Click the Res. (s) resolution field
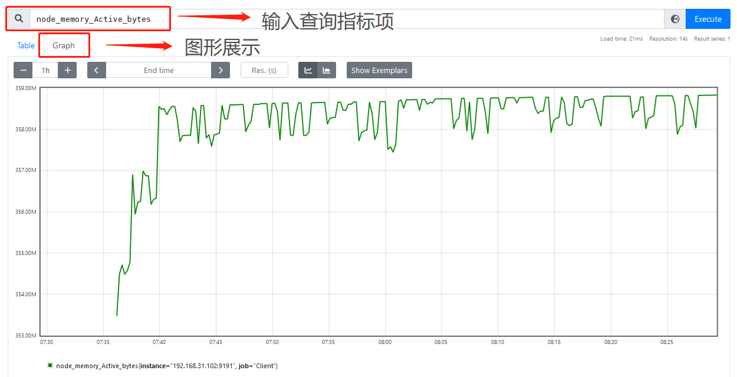 pyautogui.click(x=264, y=70)
